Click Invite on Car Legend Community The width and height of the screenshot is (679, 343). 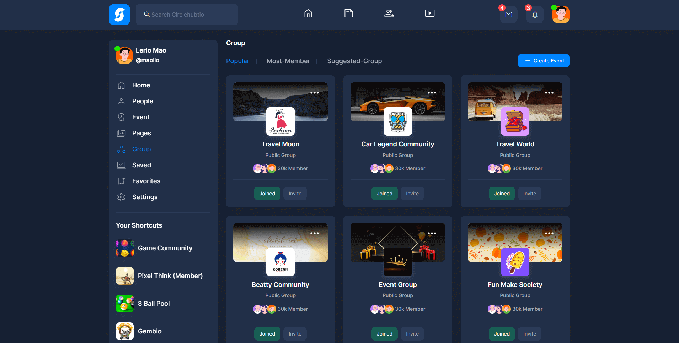[x=412, y=194]
